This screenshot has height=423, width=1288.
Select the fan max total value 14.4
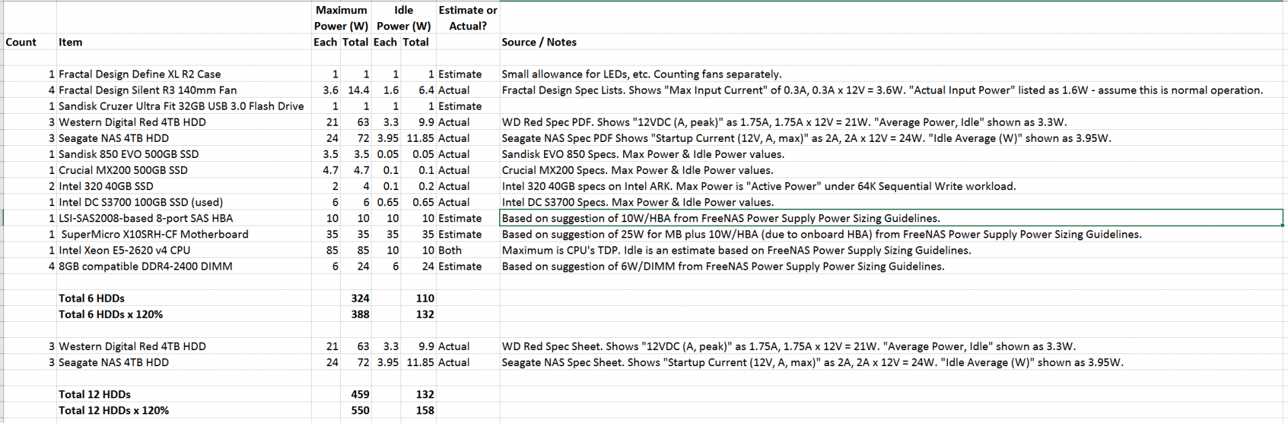coord(358,90)
